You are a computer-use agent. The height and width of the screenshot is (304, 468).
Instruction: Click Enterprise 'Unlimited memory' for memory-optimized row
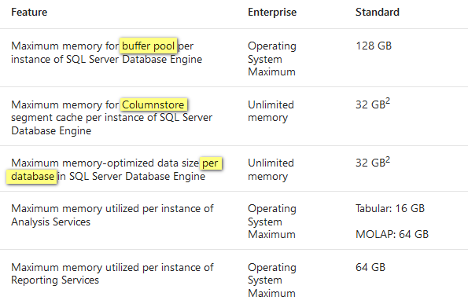271,170
